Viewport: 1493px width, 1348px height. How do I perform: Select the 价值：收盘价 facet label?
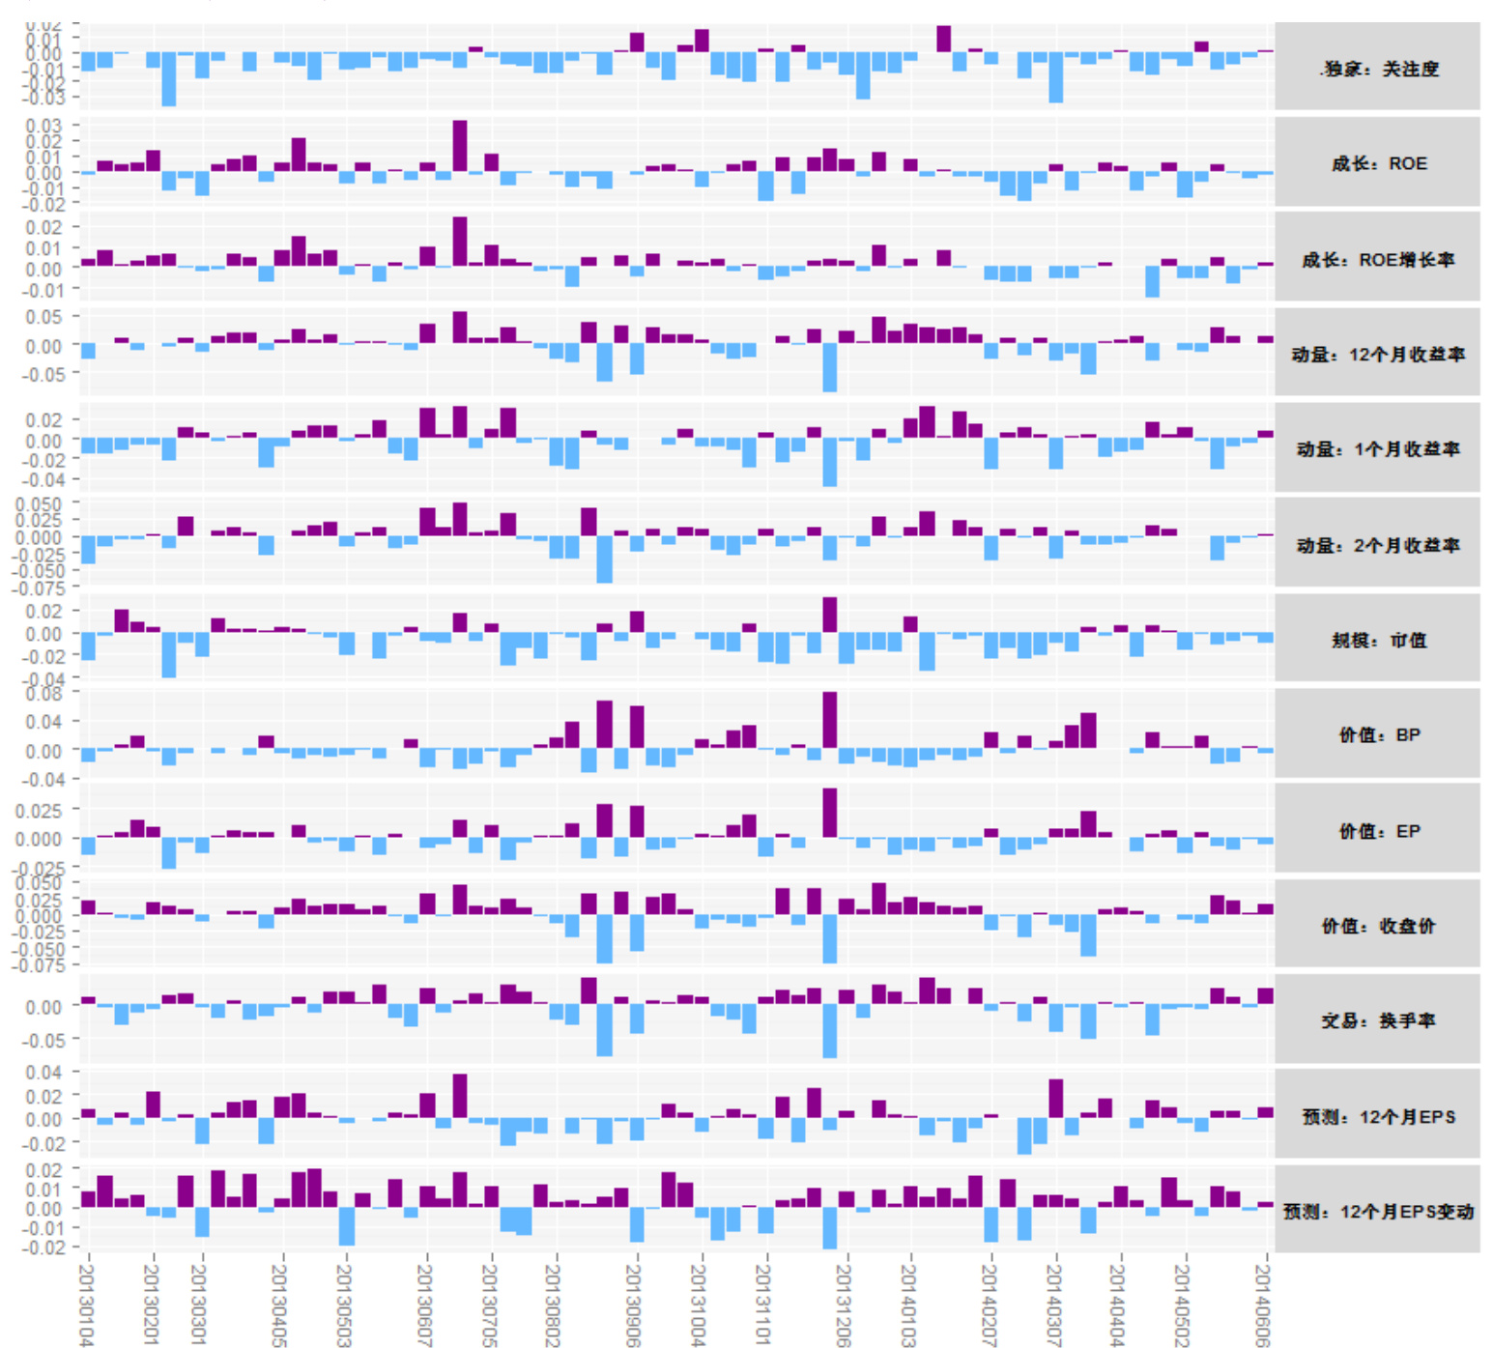click(1379, 926)
